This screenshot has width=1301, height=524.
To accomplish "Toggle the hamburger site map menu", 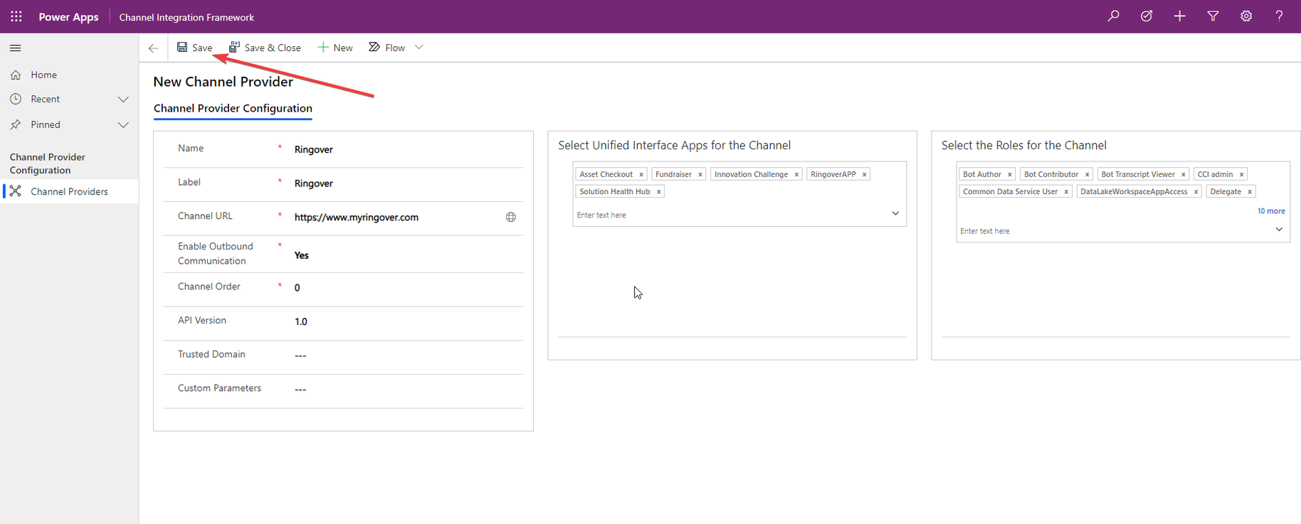I will (15, 48).
